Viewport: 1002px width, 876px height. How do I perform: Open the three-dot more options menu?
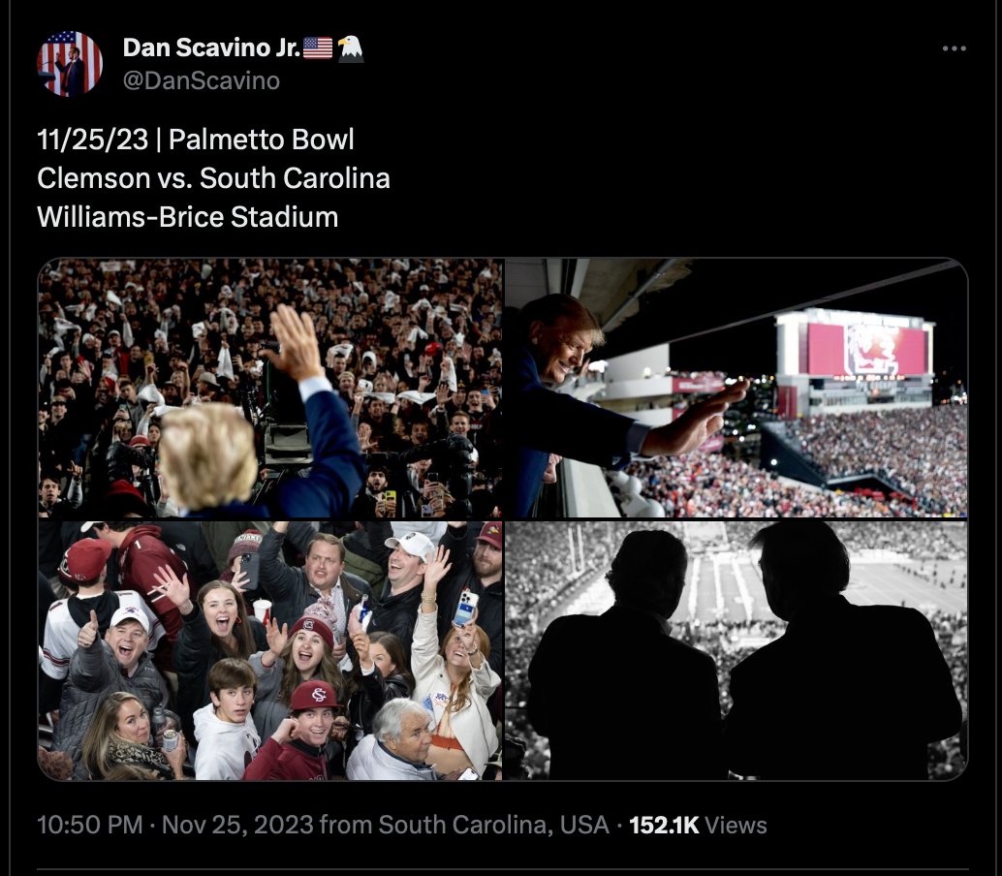954,48
